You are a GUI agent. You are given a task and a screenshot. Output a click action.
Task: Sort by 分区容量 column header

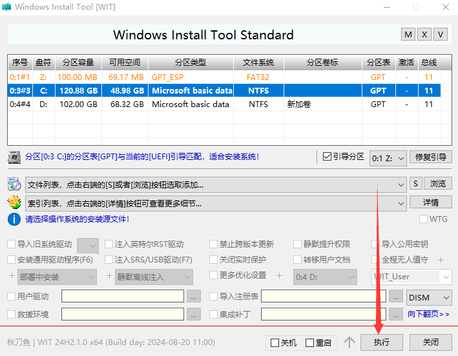click(78, 63)
